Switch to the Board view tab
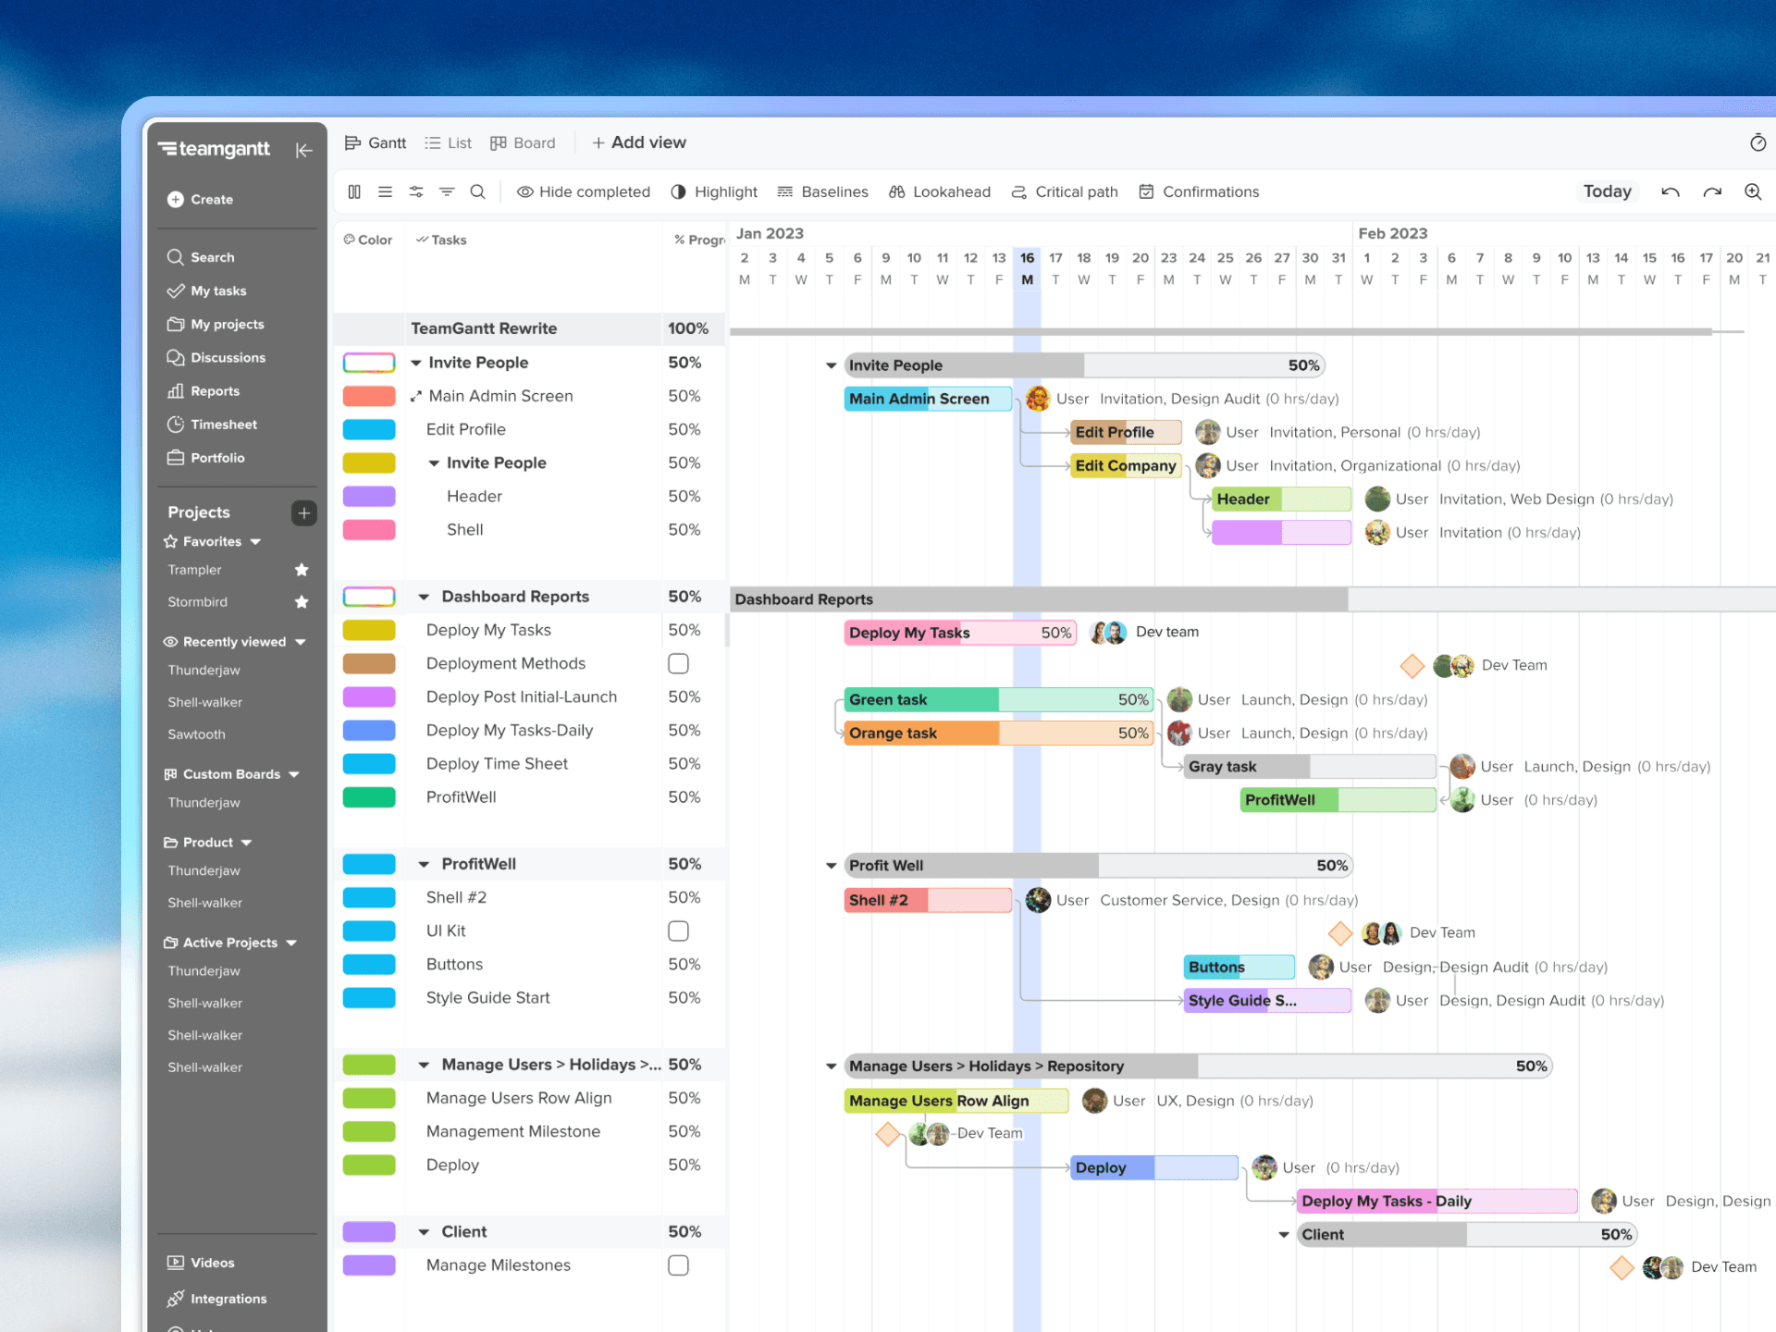The height and width of the screenshot is (1332, 1776). pos(523,142)
